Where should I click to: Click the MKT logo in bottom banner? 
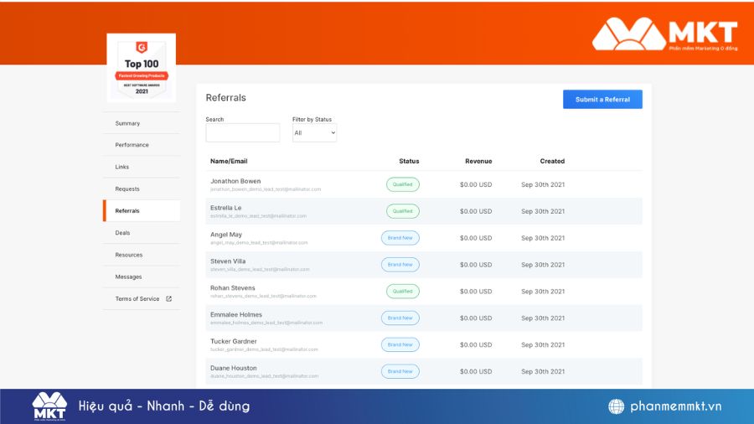[x=49, y=406]
